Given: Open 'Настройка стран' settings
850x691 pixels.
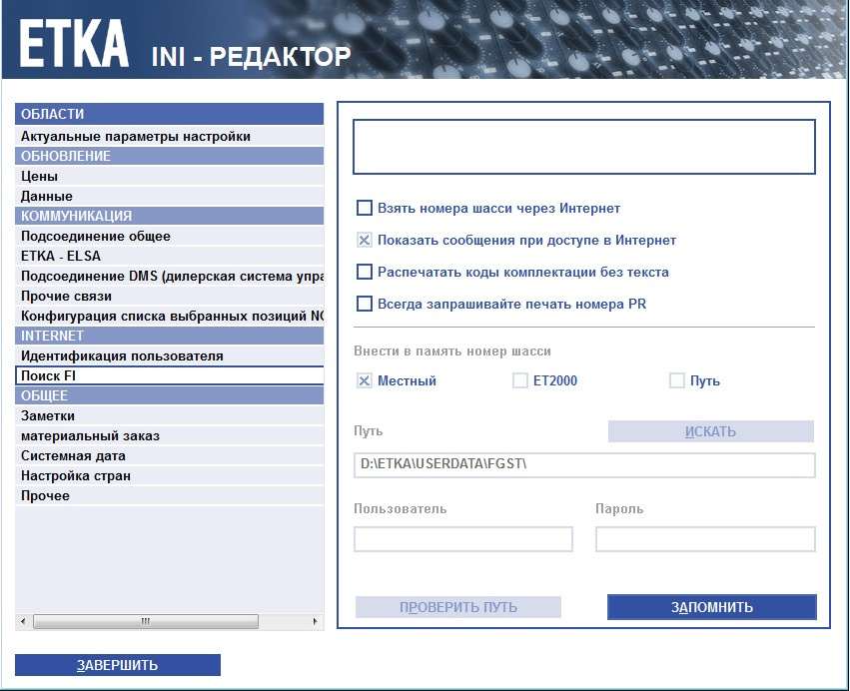Looking at the screenshot, I should click(x=169, y=476).
